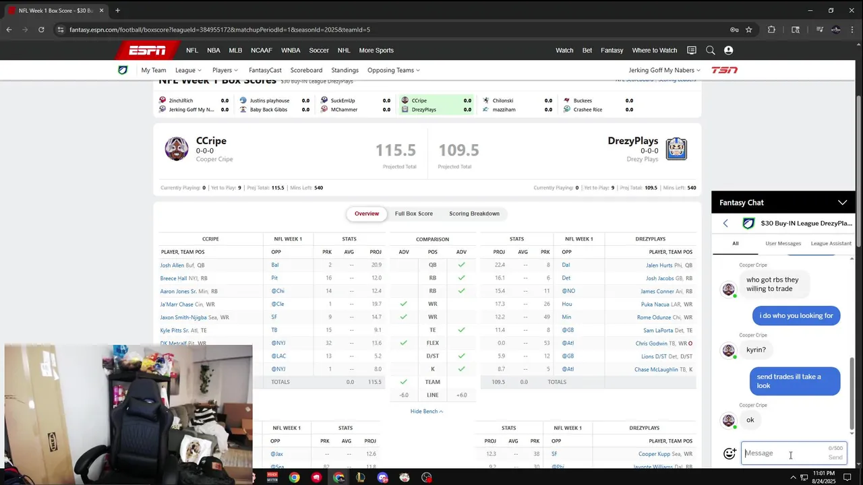
Task: Go to My Team page
Action: coord(154,70)
